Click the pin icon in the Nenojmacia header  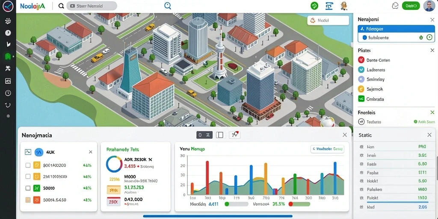pyautogui.click(x=235, y=135)
